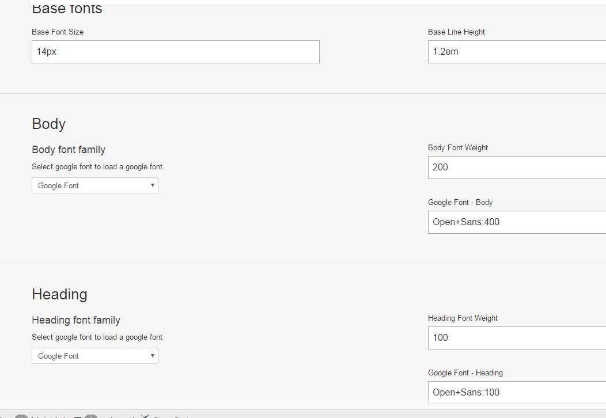Click the Base Line Height field

coord(517,52)
